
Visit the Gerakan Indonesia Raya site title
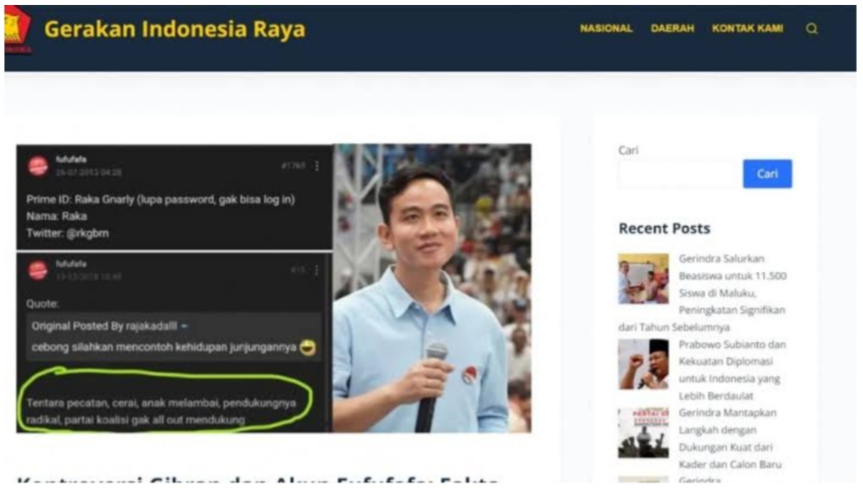[x=175, y=29]
